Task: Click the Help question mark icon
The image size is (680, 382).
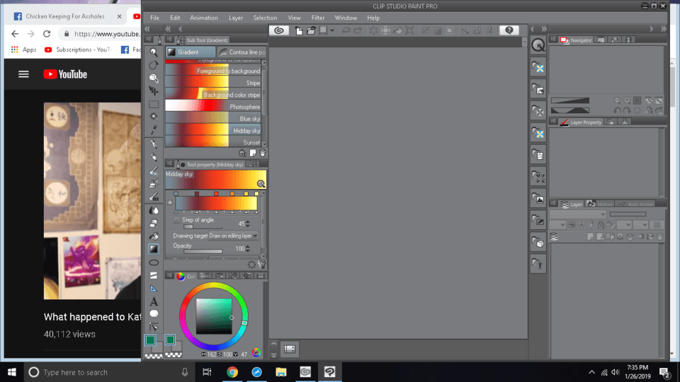Action: [509, 30]
